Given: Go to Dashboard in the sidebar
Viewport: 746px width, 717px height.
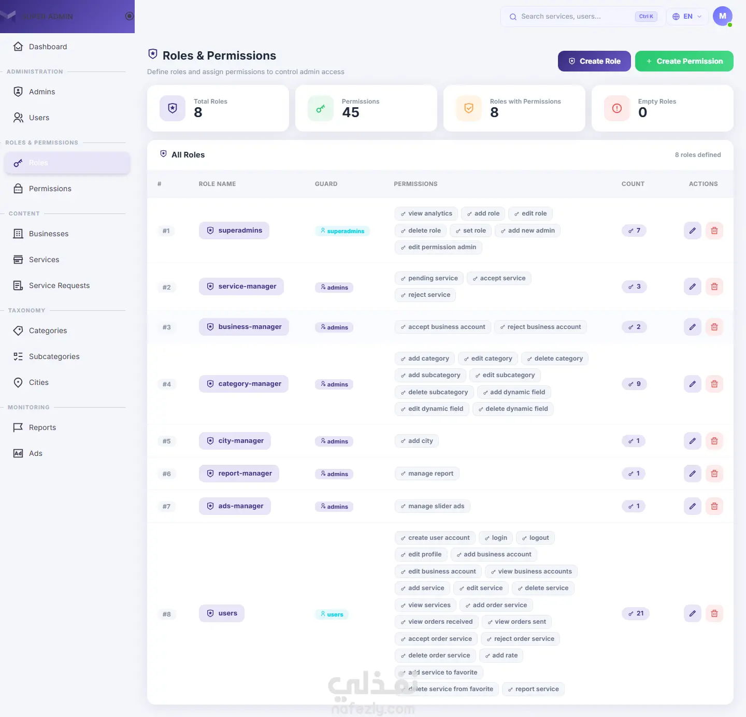Looking at the screenshot, I should (67, 47).
